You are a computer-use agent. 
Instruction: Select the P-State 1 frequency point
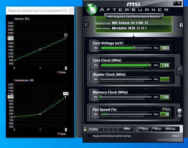click(x=40, y=49)
